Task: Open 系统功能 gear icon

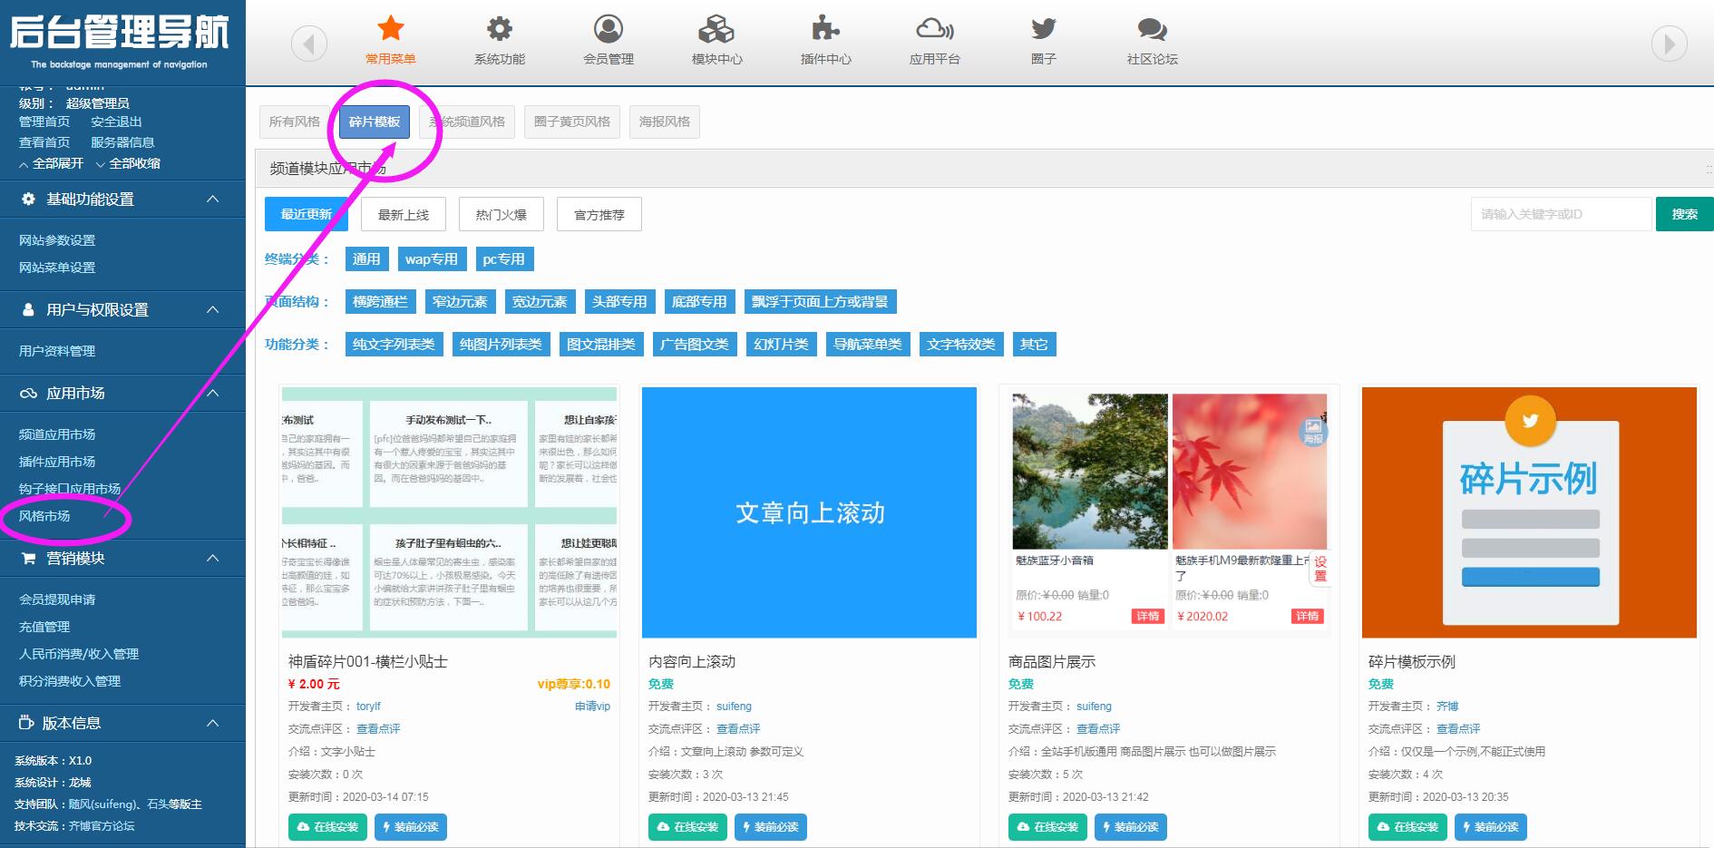Action: pyautogui.click(x=499, y=29)
